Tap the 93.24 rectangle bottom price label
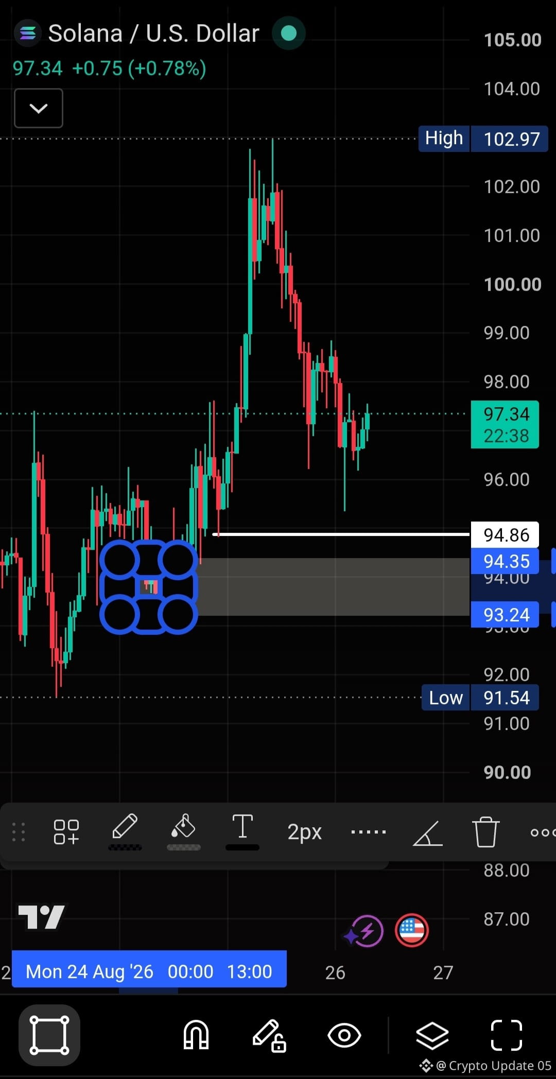The height and width of the screenshot is (1079, 556). click(505, 615)
